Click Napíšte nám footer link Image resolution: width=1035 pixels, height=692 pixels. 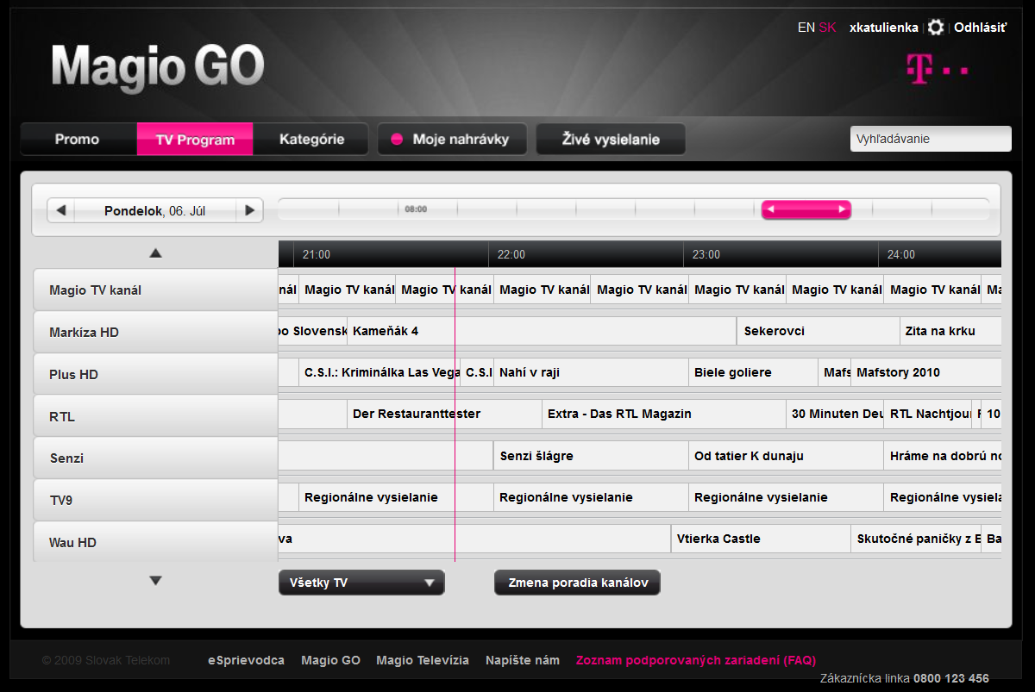[x=523, y=660]
